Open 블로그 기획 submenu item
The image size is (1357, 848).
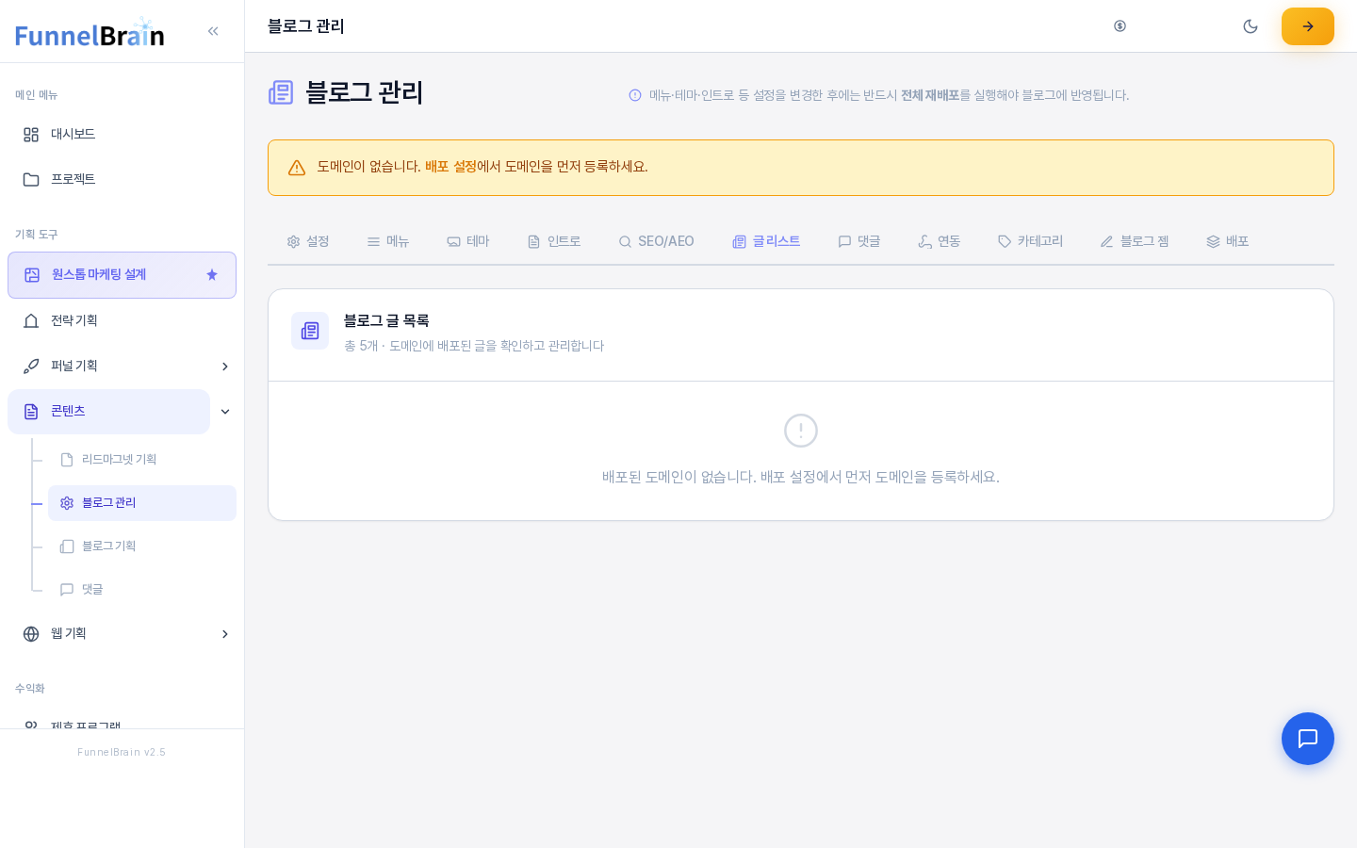click(142, 546)
